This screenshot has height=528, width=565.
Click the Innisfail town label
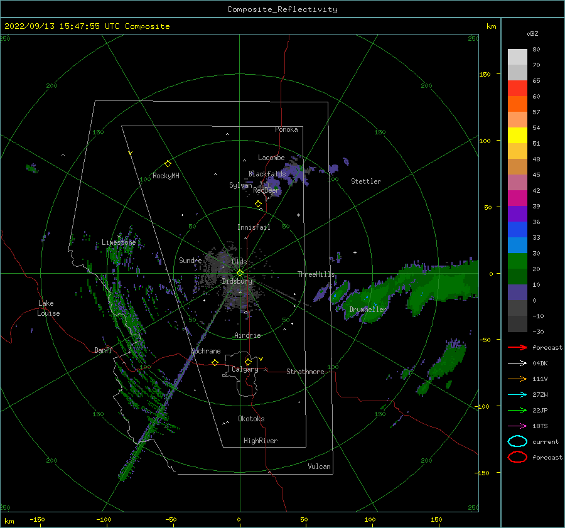click(x=254, y=227)
